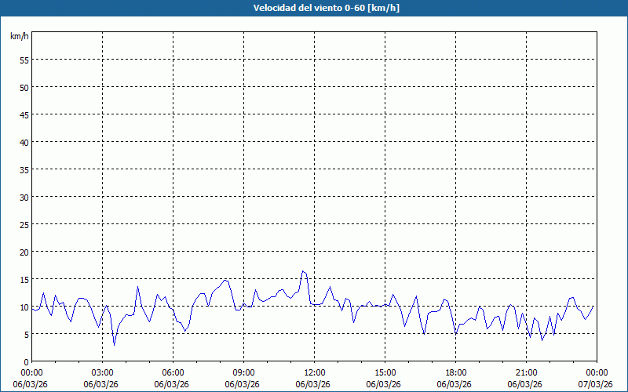This screenshot has width=628, height=392.
Task: Select the 5 y-axis tick label
Action: 26,334
